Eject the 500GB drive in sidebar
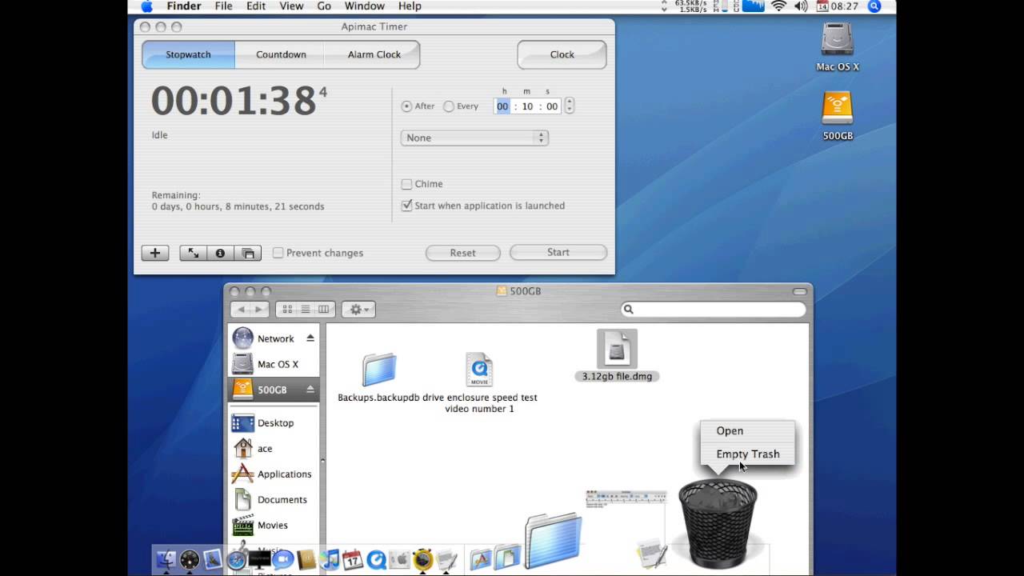The height and width of the screenshot is (576, 1024). pos(310,390)
